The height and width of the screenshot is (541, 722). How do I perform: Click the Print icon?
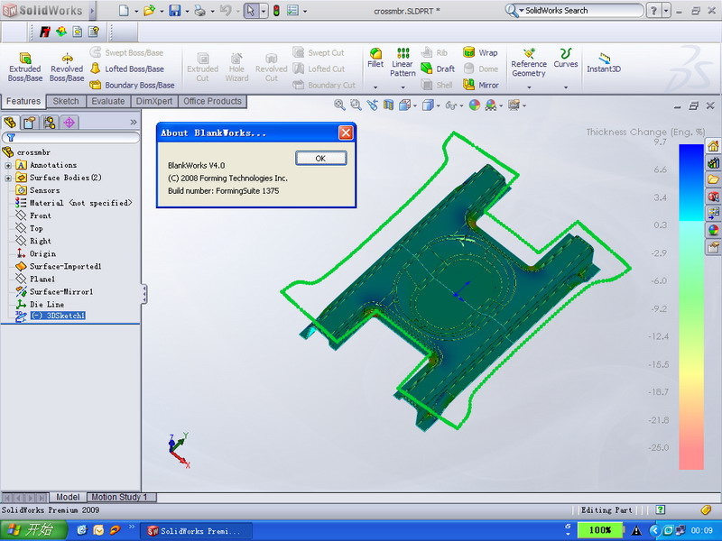(x=199, y=10)
